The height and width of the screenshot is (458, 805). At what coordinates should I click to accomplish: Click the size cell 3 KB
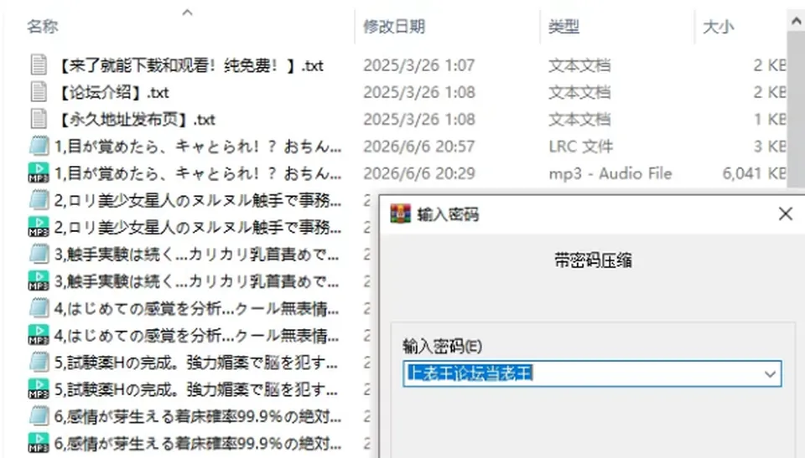point(769,147)
